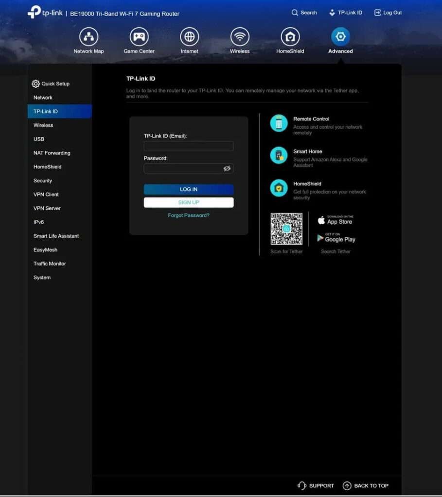Open Traffic Monitor in the sidebar
The image size is (442, 497).
[x=60, y=264]
